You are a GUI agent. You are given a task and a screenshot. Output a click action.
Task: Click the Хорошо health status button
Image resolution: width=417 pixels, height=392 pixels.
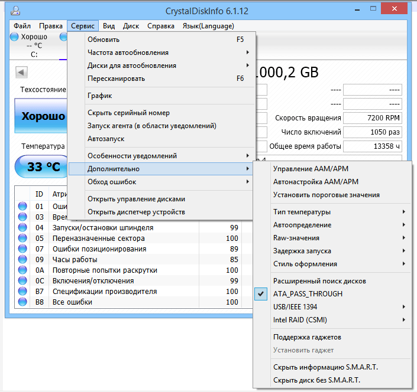pyautogui.click(x=41, y=116)
